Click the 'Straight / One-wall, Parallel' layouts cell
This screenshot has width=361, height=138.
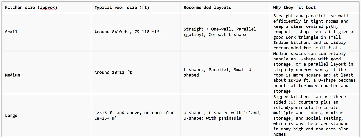click(x=225, y=32)
